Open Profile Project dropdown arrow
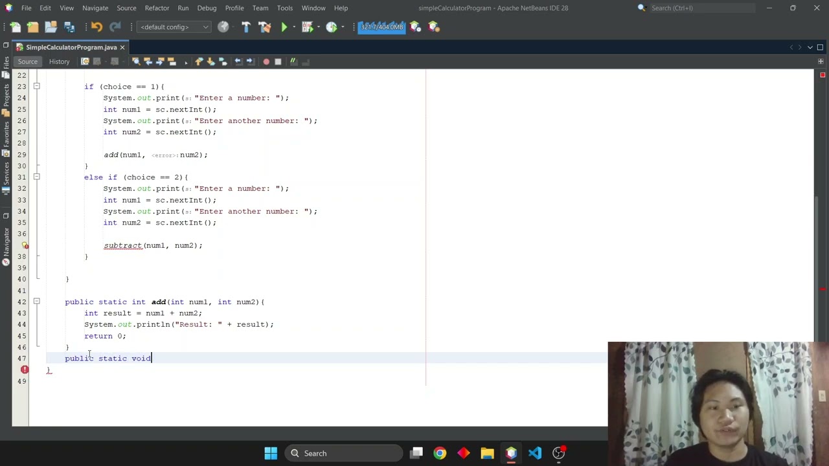 coord(341,27)
